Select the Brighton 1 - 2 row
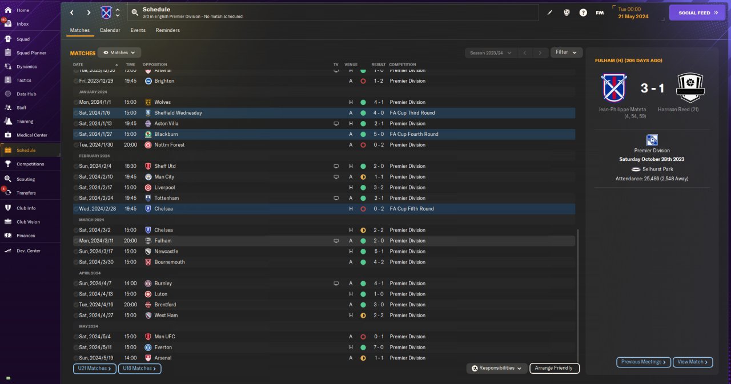The width and height of the screenshot is (731, 384). click(324, 81)
